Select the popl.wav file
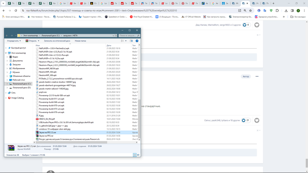The height and width of the screenshot is (173, 308). click(43, 92)
